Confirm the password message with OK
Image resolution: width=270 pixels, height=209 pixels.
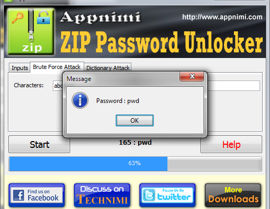point(134,120)
